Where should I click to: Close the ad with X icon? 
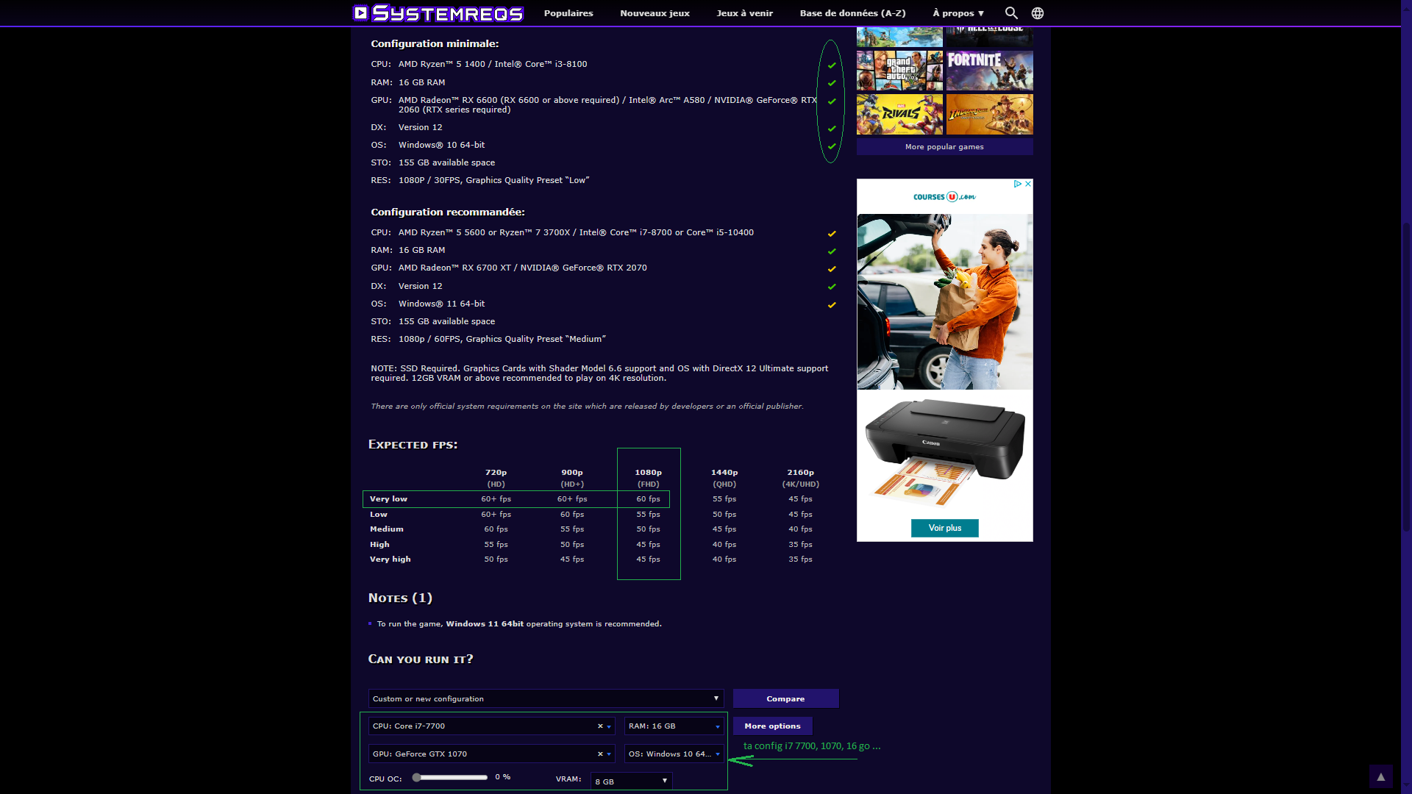[1028, 184]
